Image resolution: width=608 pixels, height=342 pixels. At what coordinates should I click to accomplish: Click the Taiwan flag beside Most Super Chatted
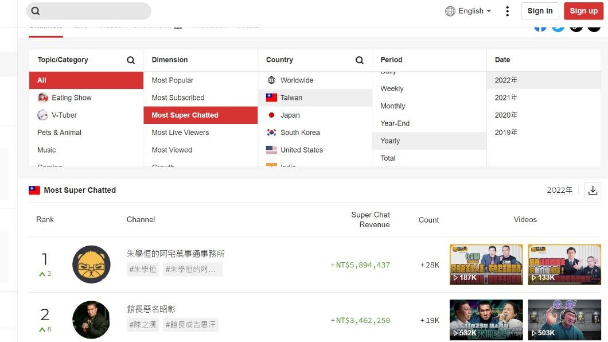point(34,191)
